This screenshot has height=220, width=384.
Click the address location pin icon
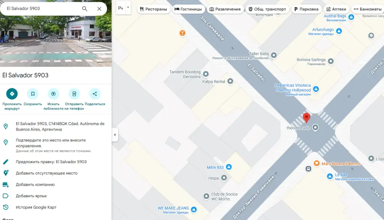(6, 126)
